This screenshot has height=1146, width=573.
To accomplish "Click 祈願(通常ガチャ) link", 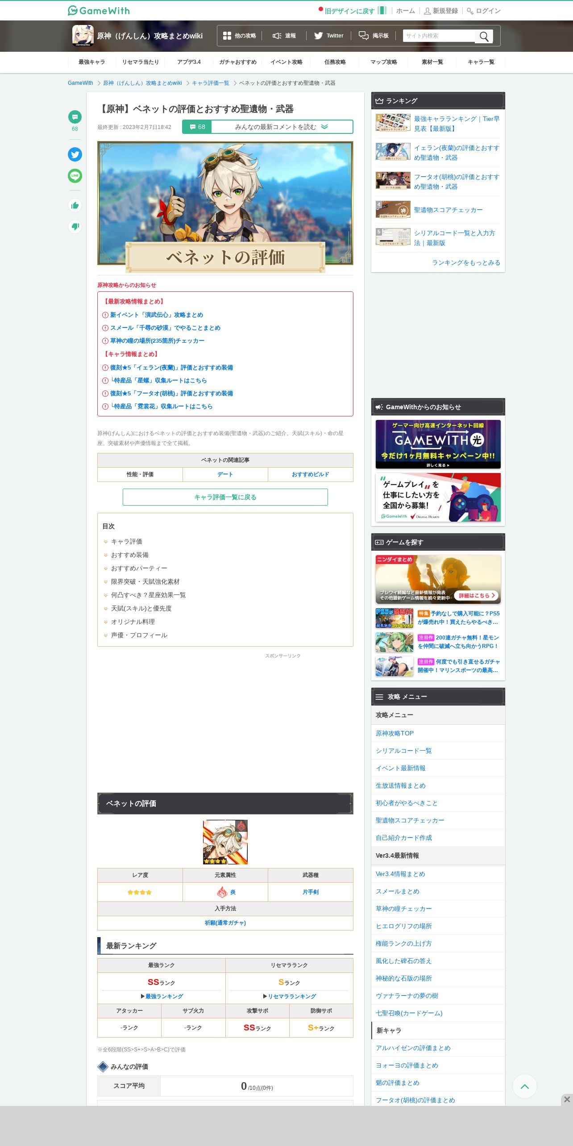I will coord(225,922).
